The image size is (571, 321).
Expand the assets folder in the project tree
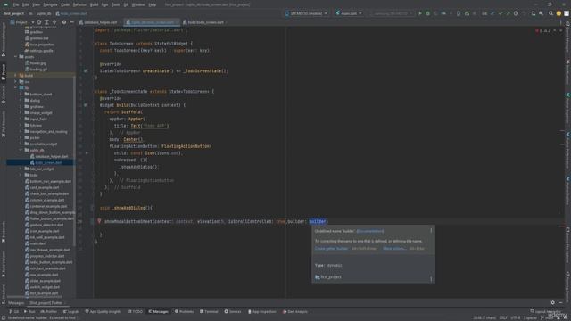(x=16, y=57)
